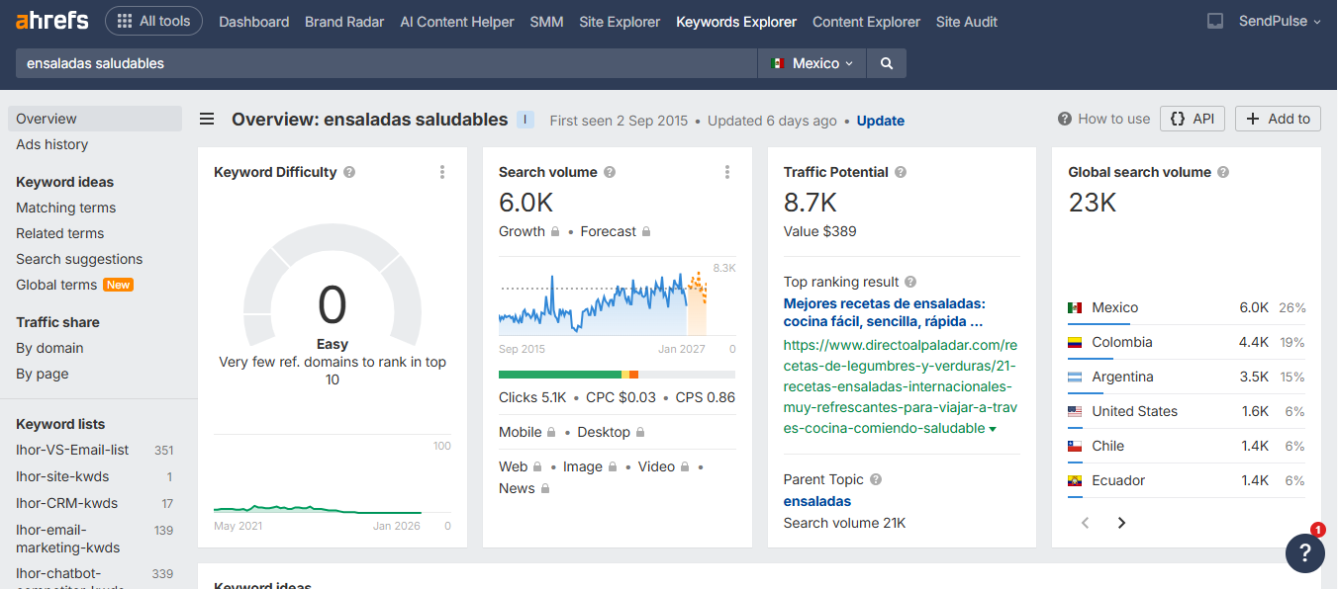Open the Mexico country selector
The width and height of the screenshot is (1338, 589).
pyautogui.click(x=811, y=62)
